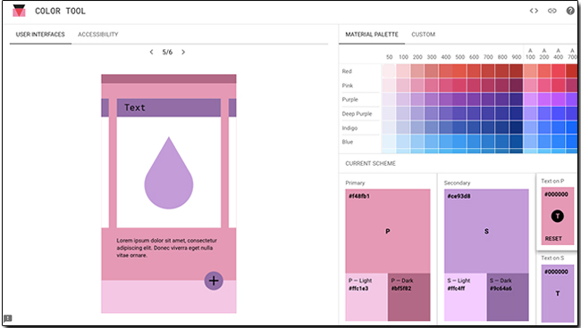Screen dimensions: 581x328
Task: Go to previous UI preview arrow
Action: [x=151, y=52]
